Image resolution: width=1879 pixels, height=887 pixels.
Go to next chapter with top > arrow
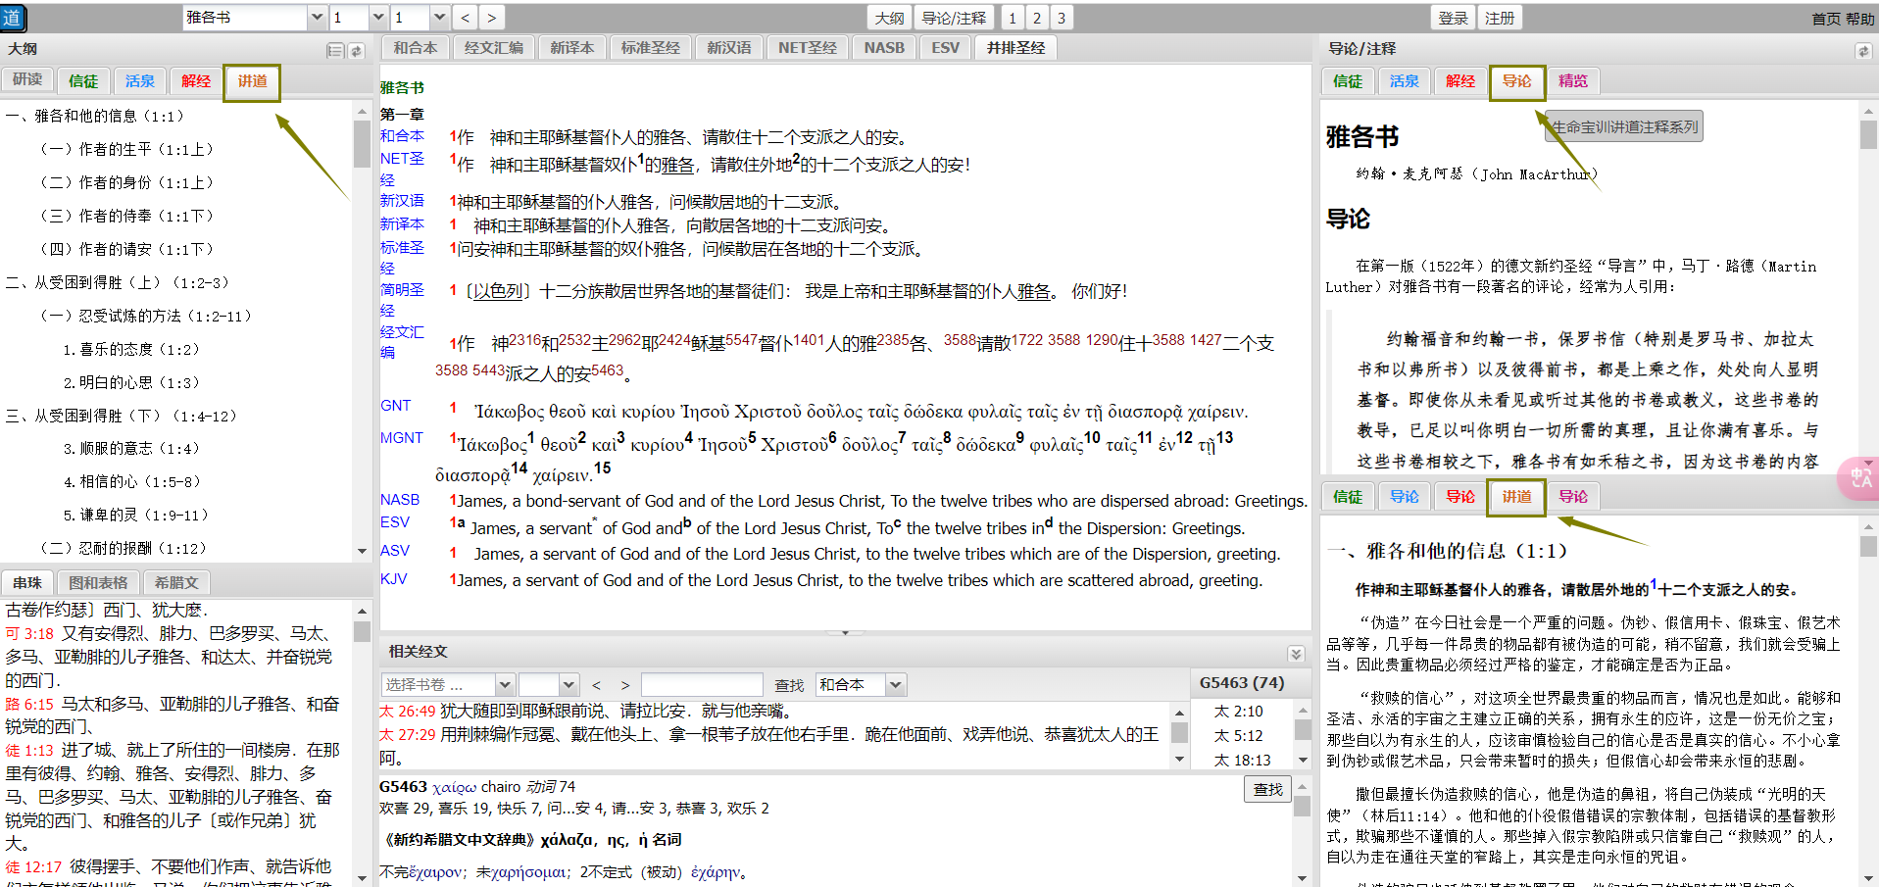(x=491, y=18)
